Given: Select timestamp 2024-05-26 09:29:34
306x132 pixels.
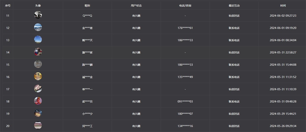Looking at the screenshot, I should pyautogui.click(x=283, y=126).
